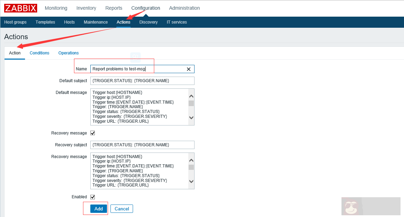Open the Monitoring menu
Viewport: 404px width, 217px height.
(56, 8)
